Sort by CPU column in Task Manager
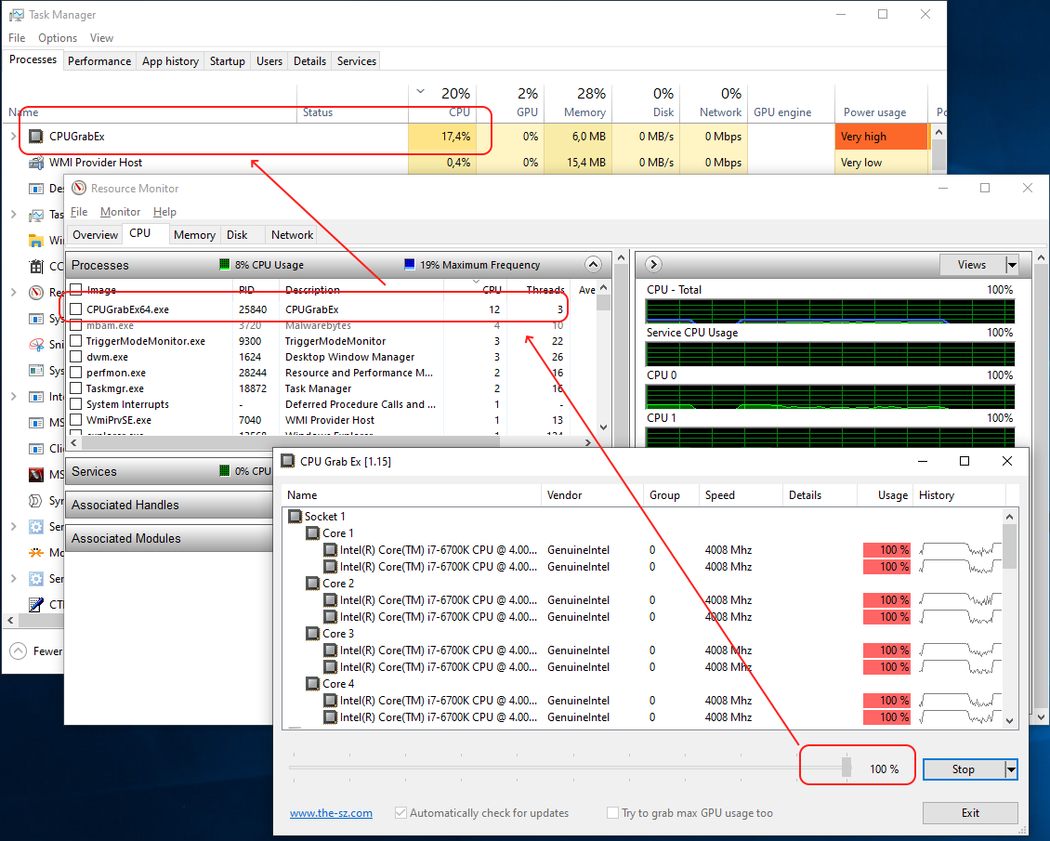This screenshot has height=841, width=1050. (442, 102)
